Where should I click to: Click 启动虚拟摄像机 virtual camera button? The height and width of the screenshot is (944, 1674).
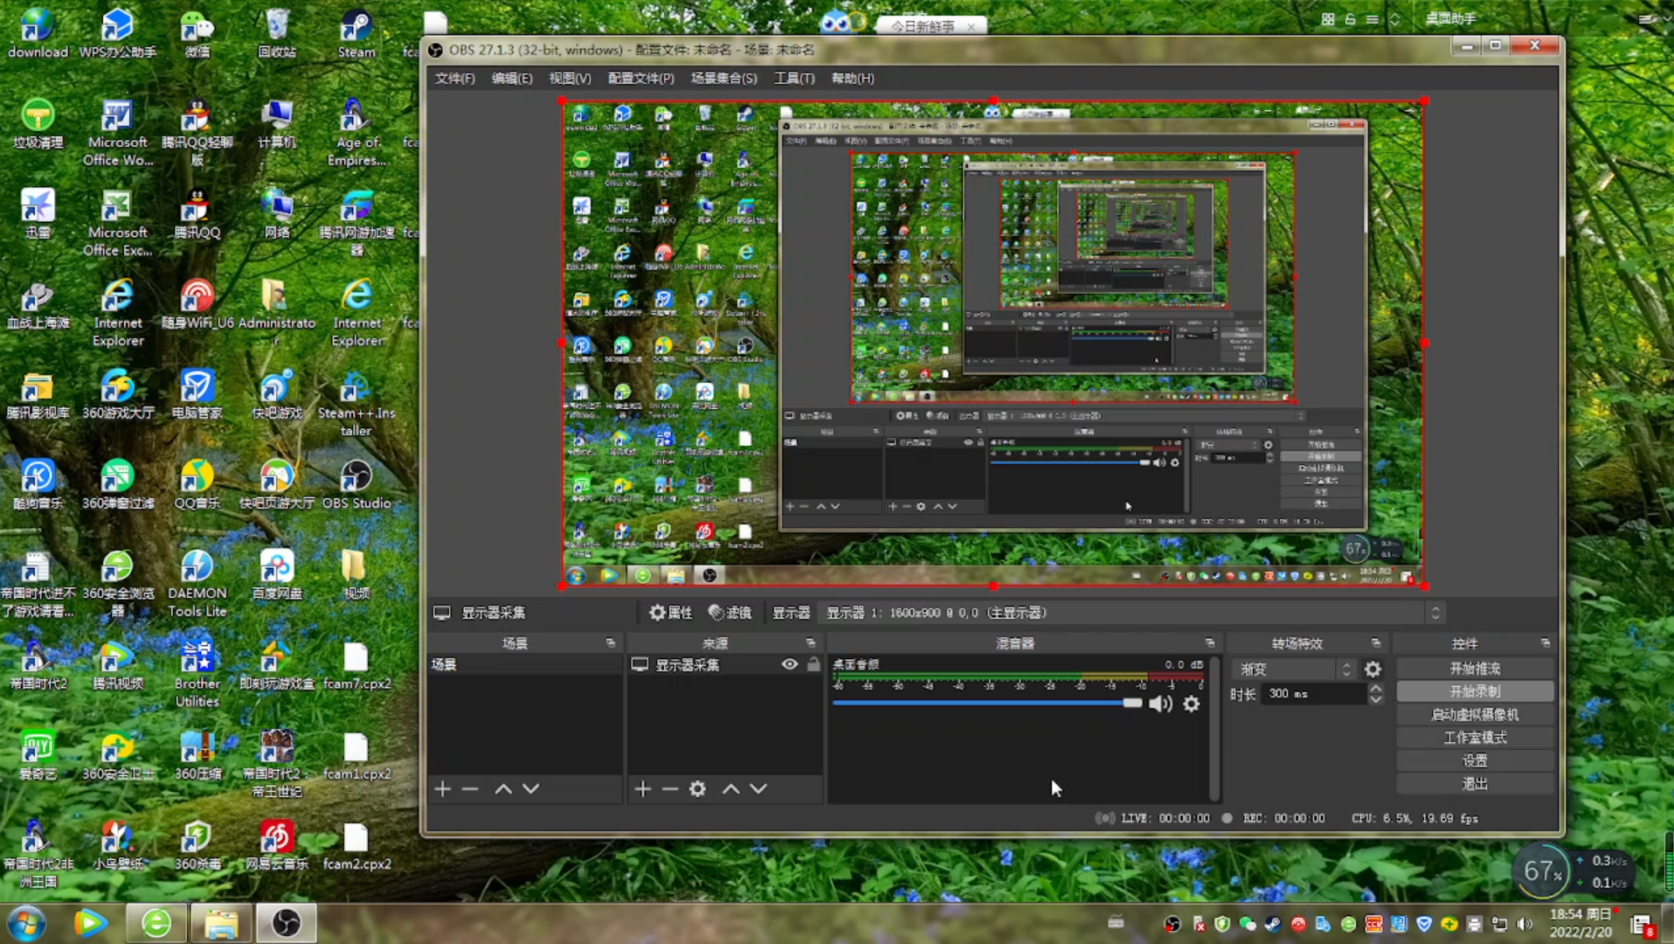tap(1475, 715)
